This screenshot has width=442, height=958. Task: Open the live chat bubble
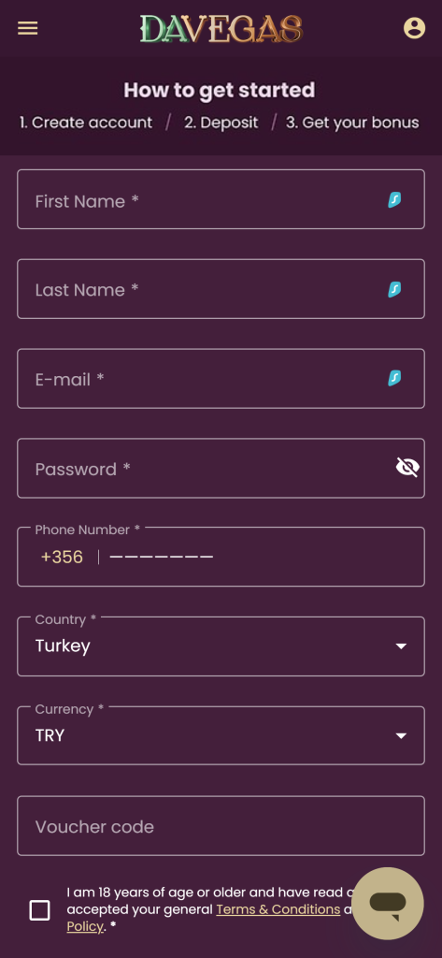pos(388,903)
